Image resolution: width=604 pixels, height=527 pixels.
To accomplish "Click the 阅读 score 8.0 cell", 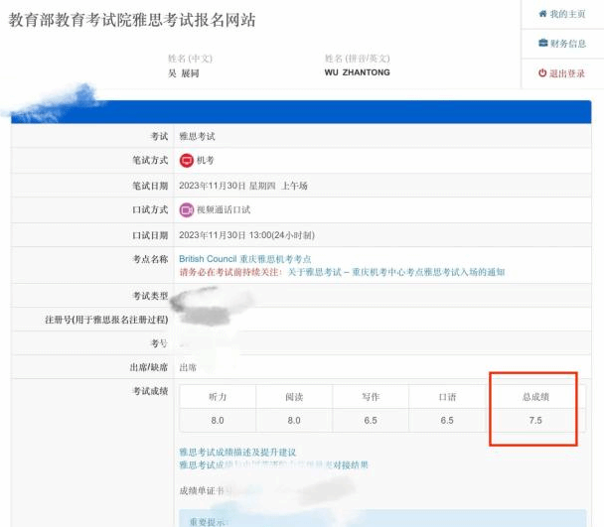I will 294,421.
